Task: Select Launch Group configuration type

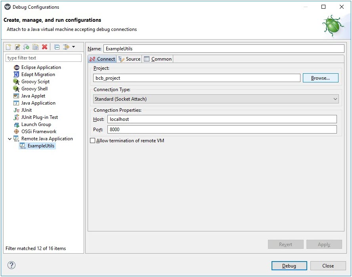Action: coord(36,124)
